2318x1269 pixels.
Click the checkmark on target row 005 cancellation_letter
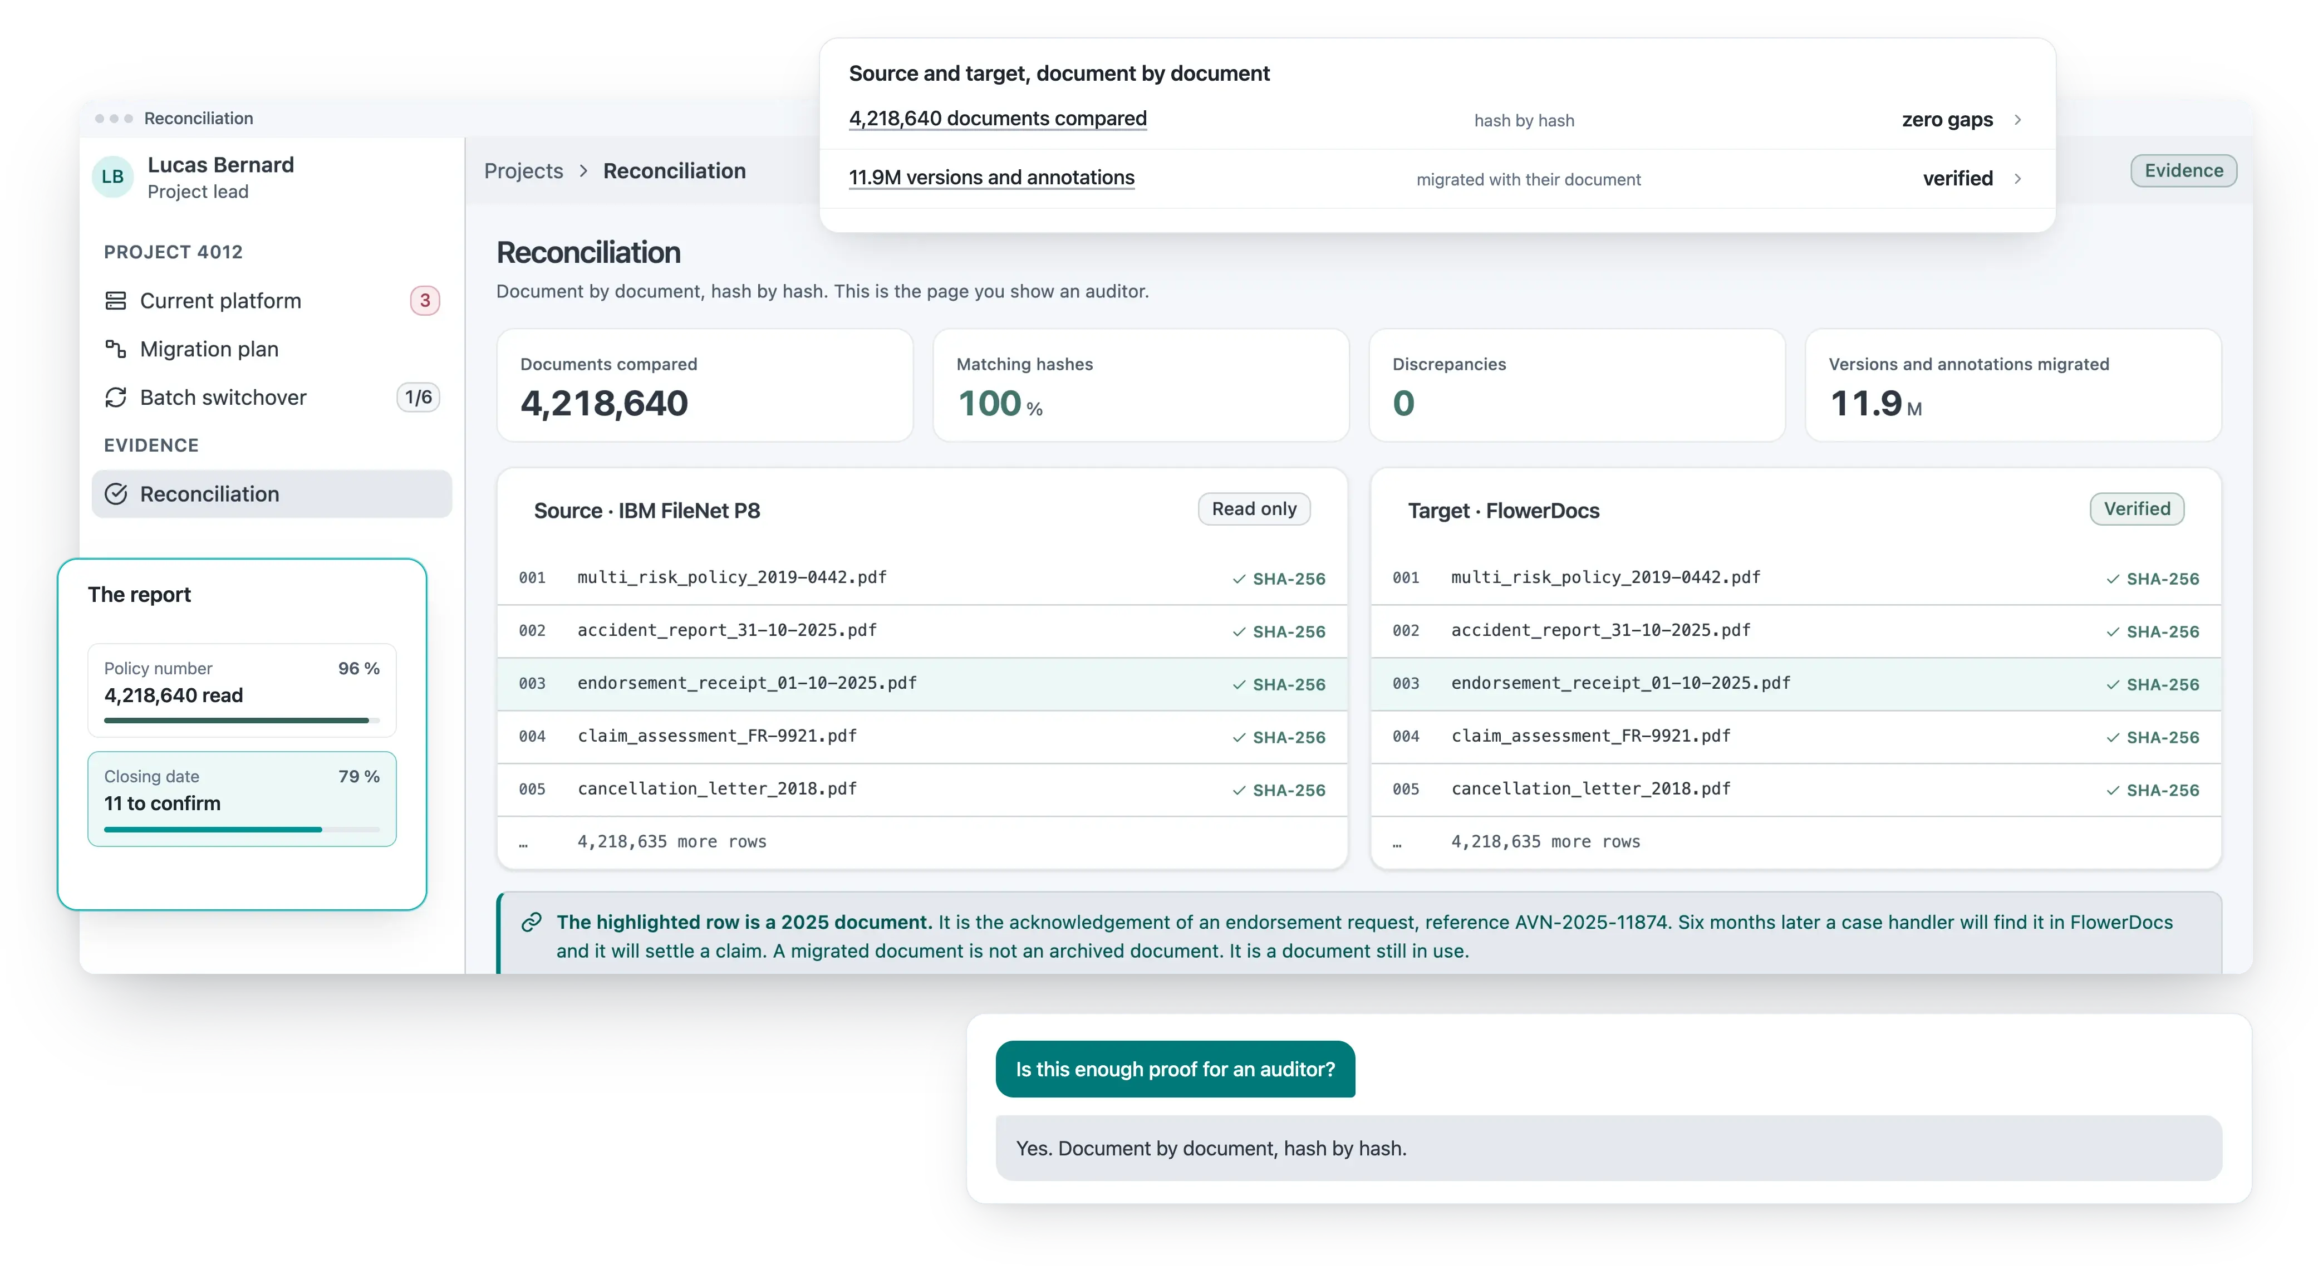[x=2113, y=790]
